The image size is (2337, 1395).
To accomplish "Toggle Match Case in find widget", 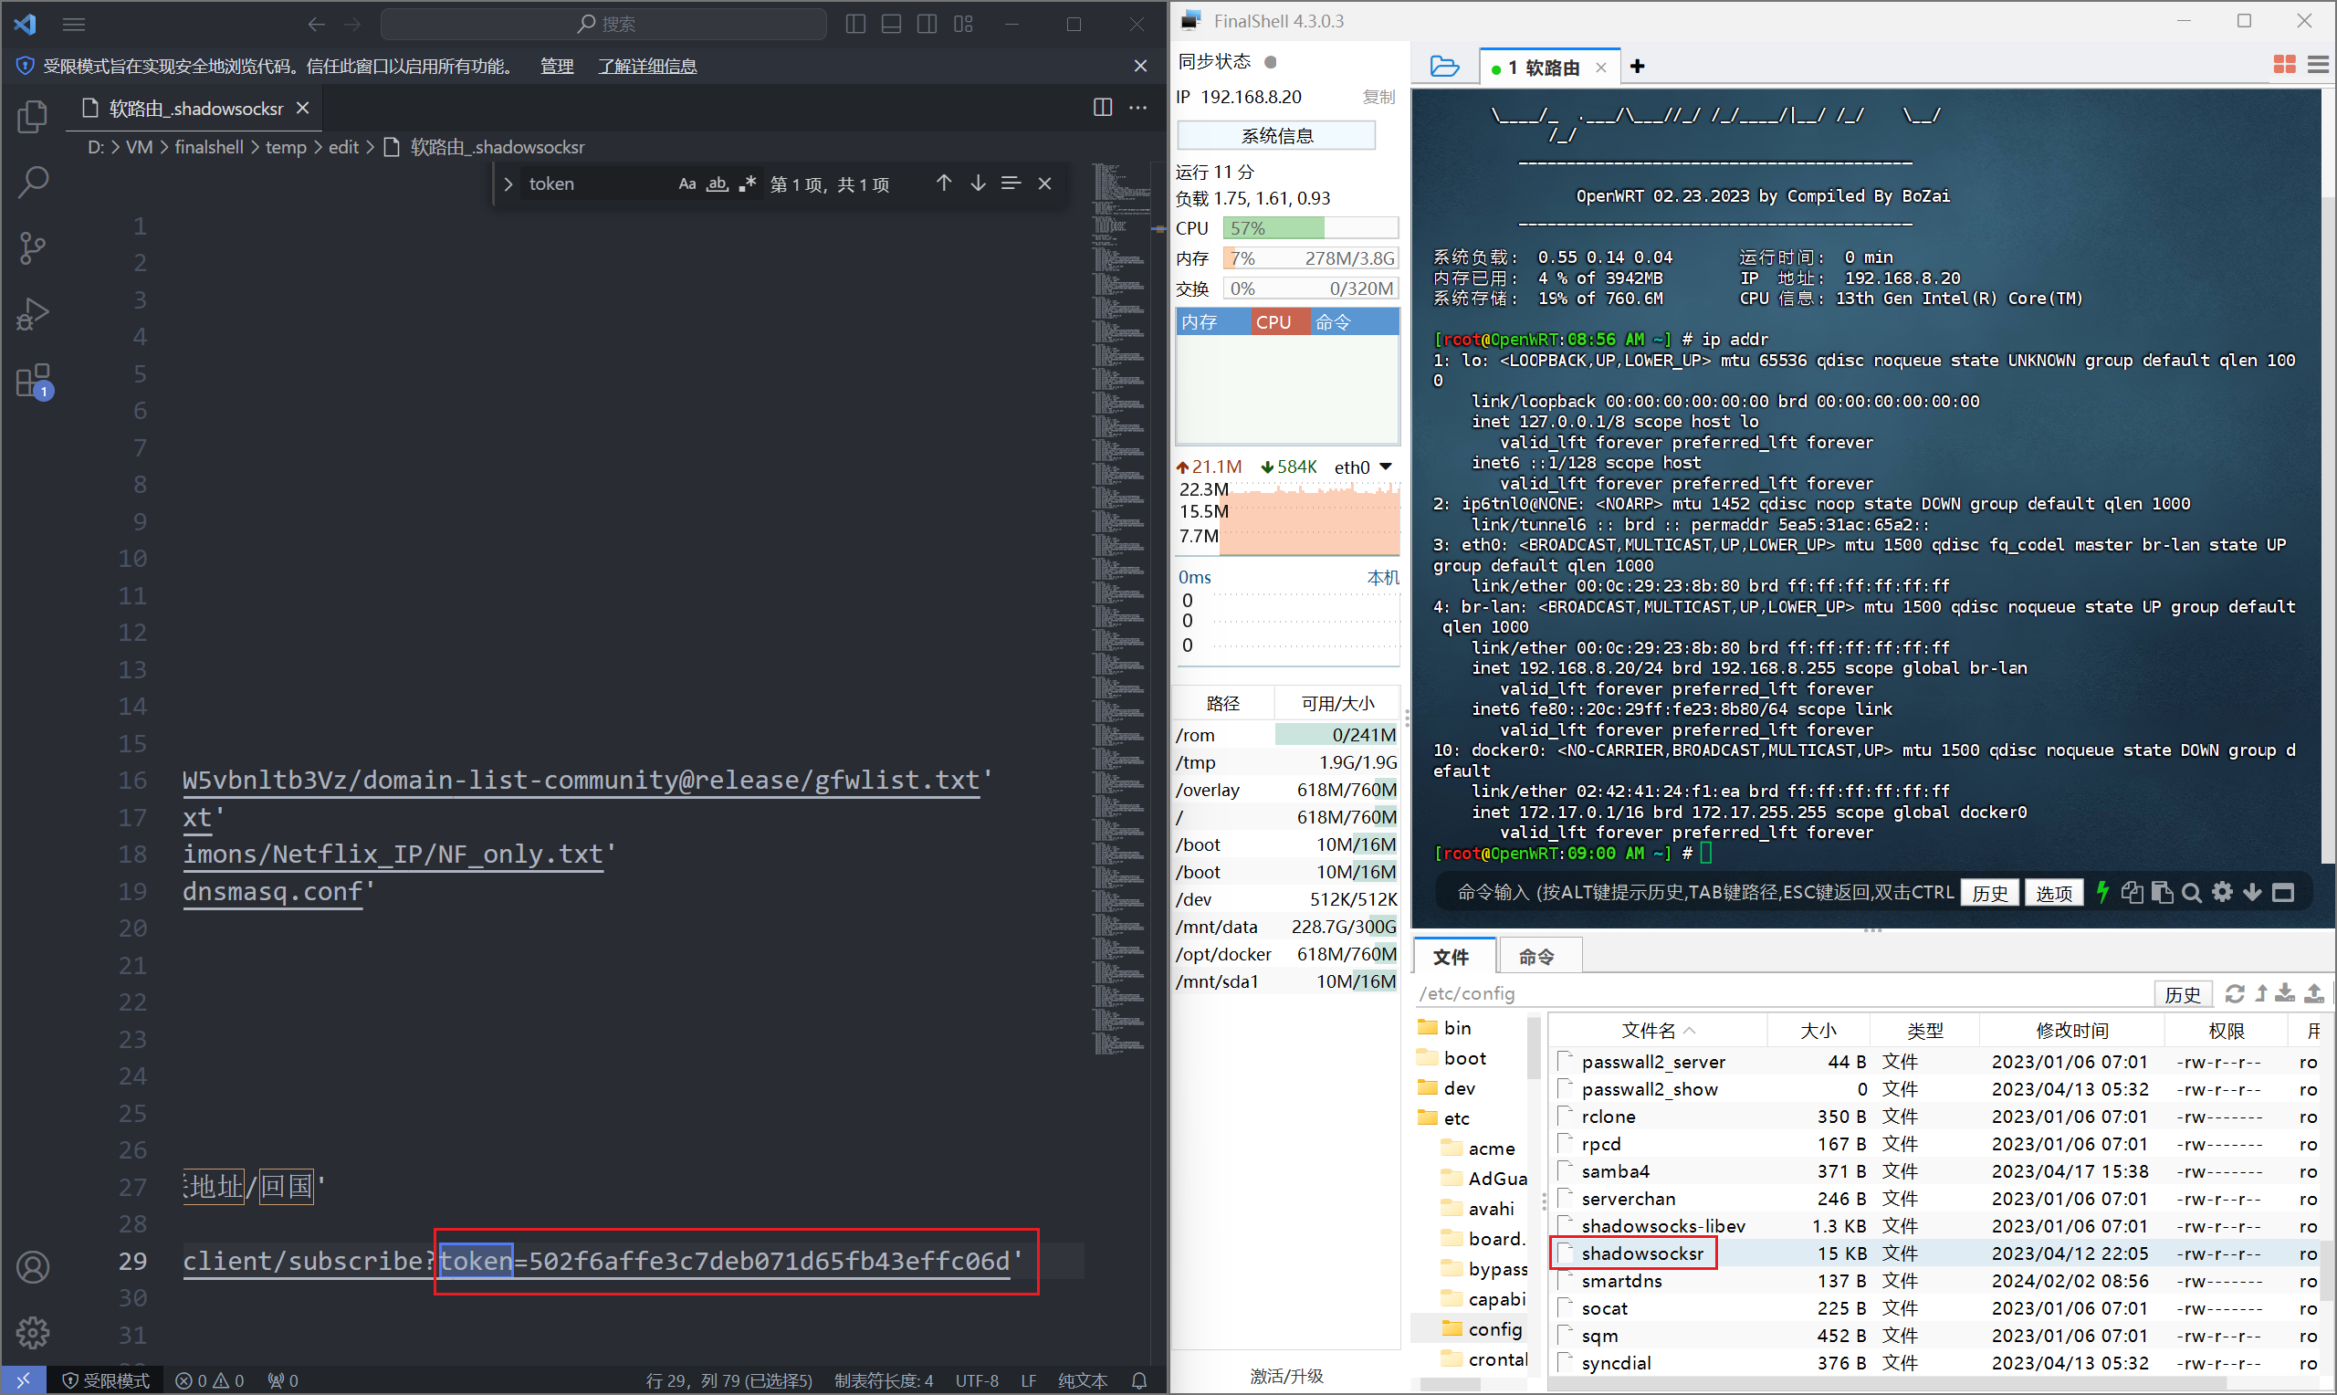I will click(686, 184).
